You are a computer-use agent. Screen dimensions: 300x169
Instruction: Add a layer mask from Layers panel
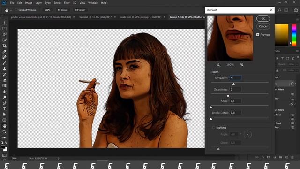[x=269, y=157]
